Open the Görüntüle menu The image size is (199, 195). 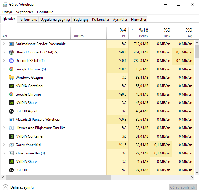[45, 12]
